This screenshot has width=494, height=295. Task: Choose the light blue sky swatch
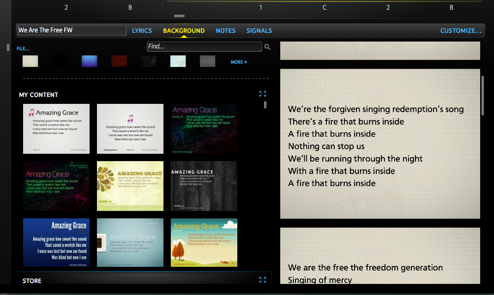click(x=178, y=61)
